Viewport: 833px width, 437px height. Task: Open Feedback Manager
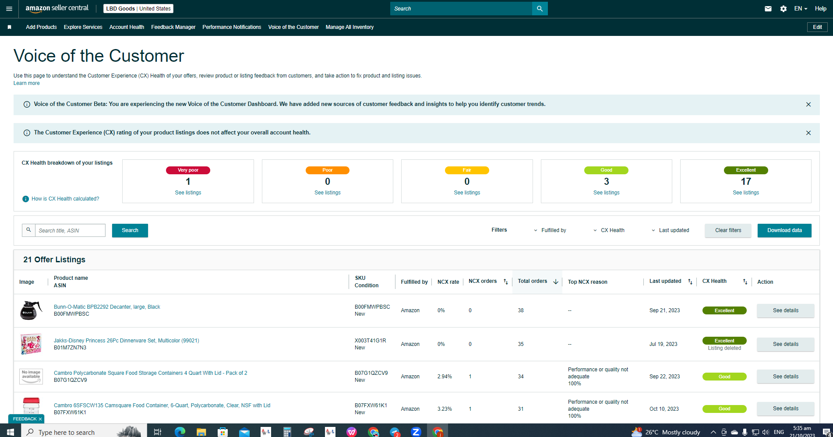tap(173, 27)
